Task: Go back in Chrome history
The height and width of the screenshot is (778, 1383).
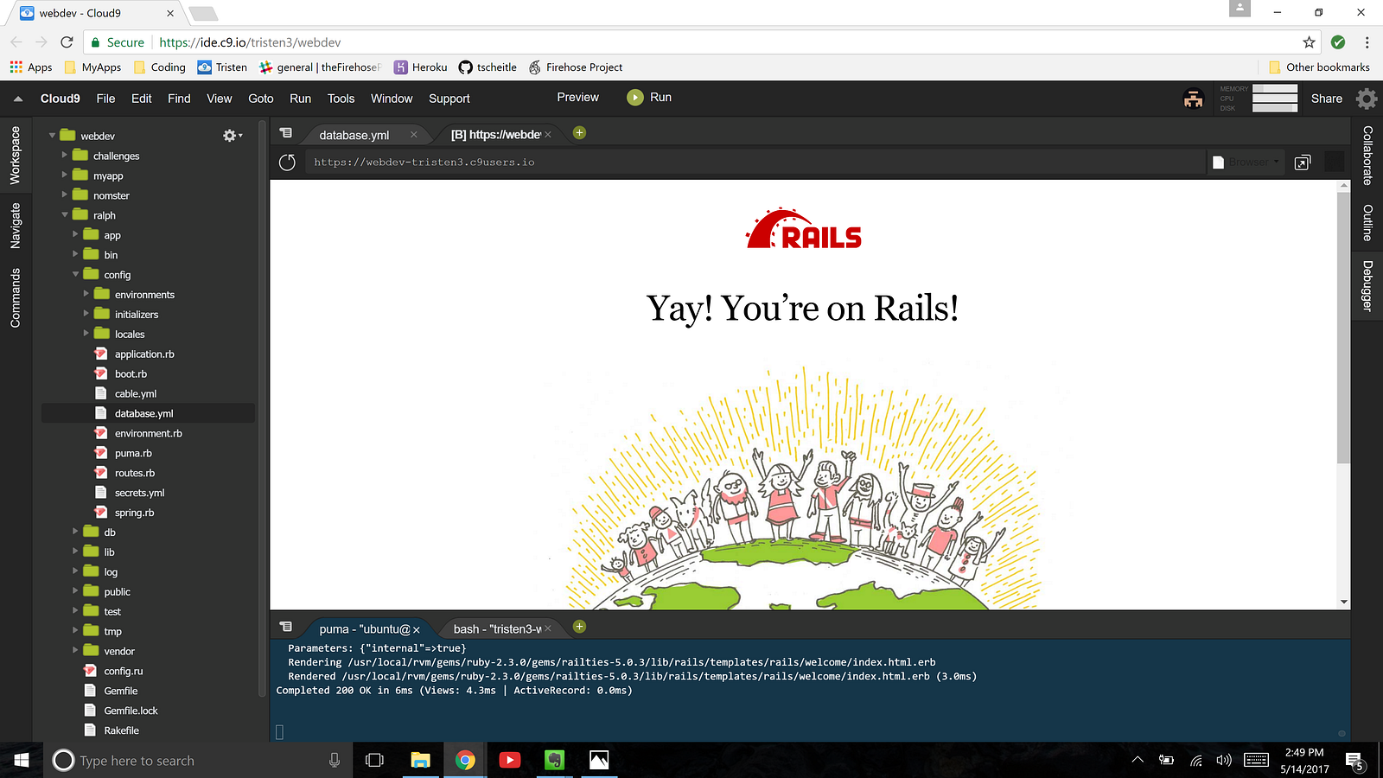Action: (16, 42)
